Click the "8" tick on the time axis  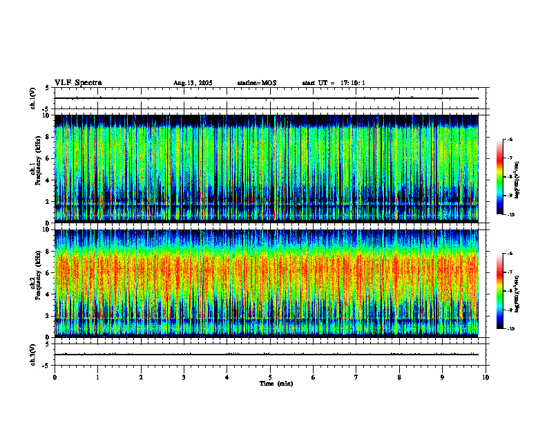coord(399,377)
